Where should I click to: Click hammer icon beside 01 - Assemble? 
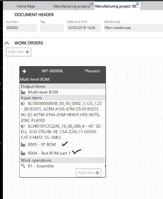[23, 166]
